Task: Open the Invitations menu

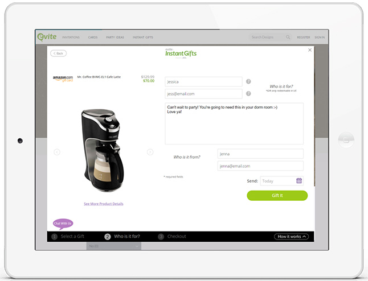Action: coord(71,38)
